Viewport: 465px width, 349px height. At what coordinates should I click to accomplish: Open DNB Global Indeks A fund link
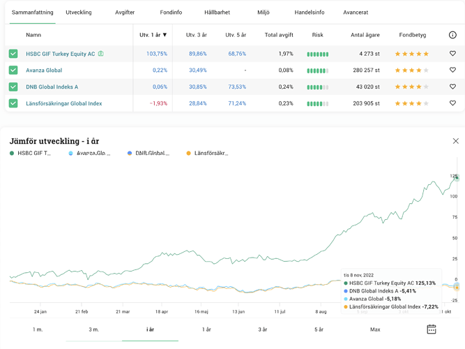[x=52, y=87]
